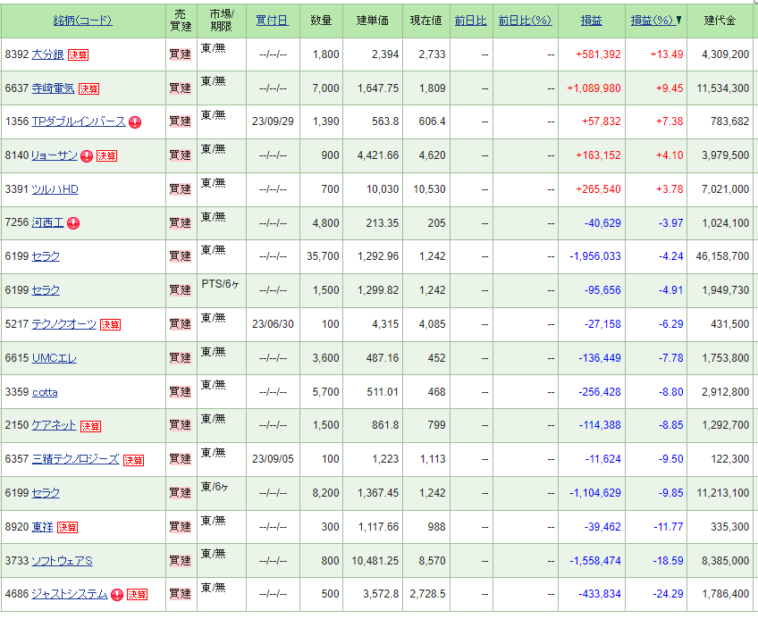Image resolution: width=758 pixels, height=619 pixels.
Task: Click the 現在値 column header
Action: coord(425,21)
